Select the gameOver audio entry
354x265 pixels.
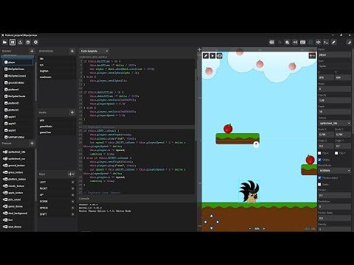[x=57, y=132]
